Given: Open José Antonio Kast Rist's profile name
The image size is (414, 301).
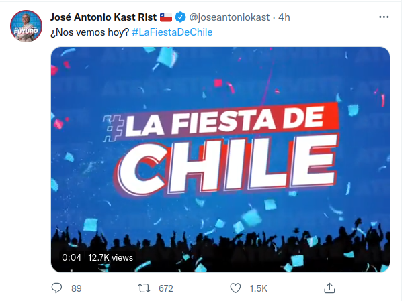Looking at the screenshot, I should tap(103, 17).
